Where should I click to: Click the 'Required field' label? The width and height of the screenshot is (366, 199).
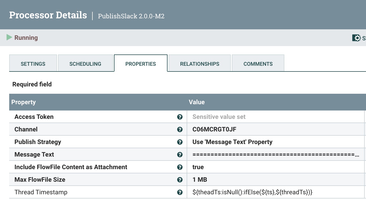32,84
